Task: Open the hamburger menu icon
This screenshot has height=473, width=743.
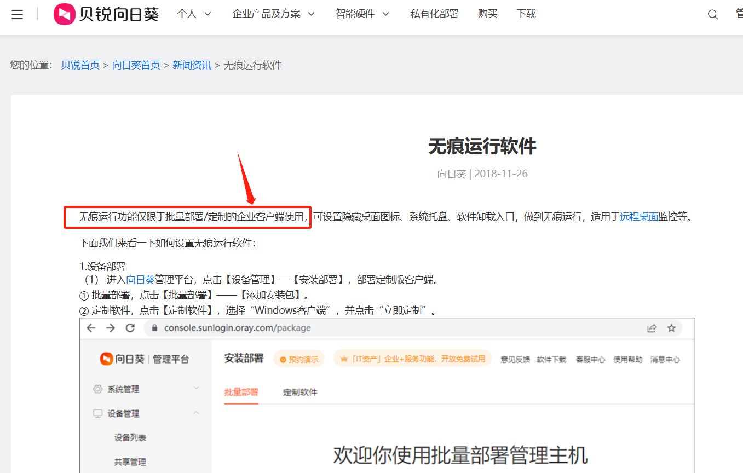Action: (x=17, y=14)
